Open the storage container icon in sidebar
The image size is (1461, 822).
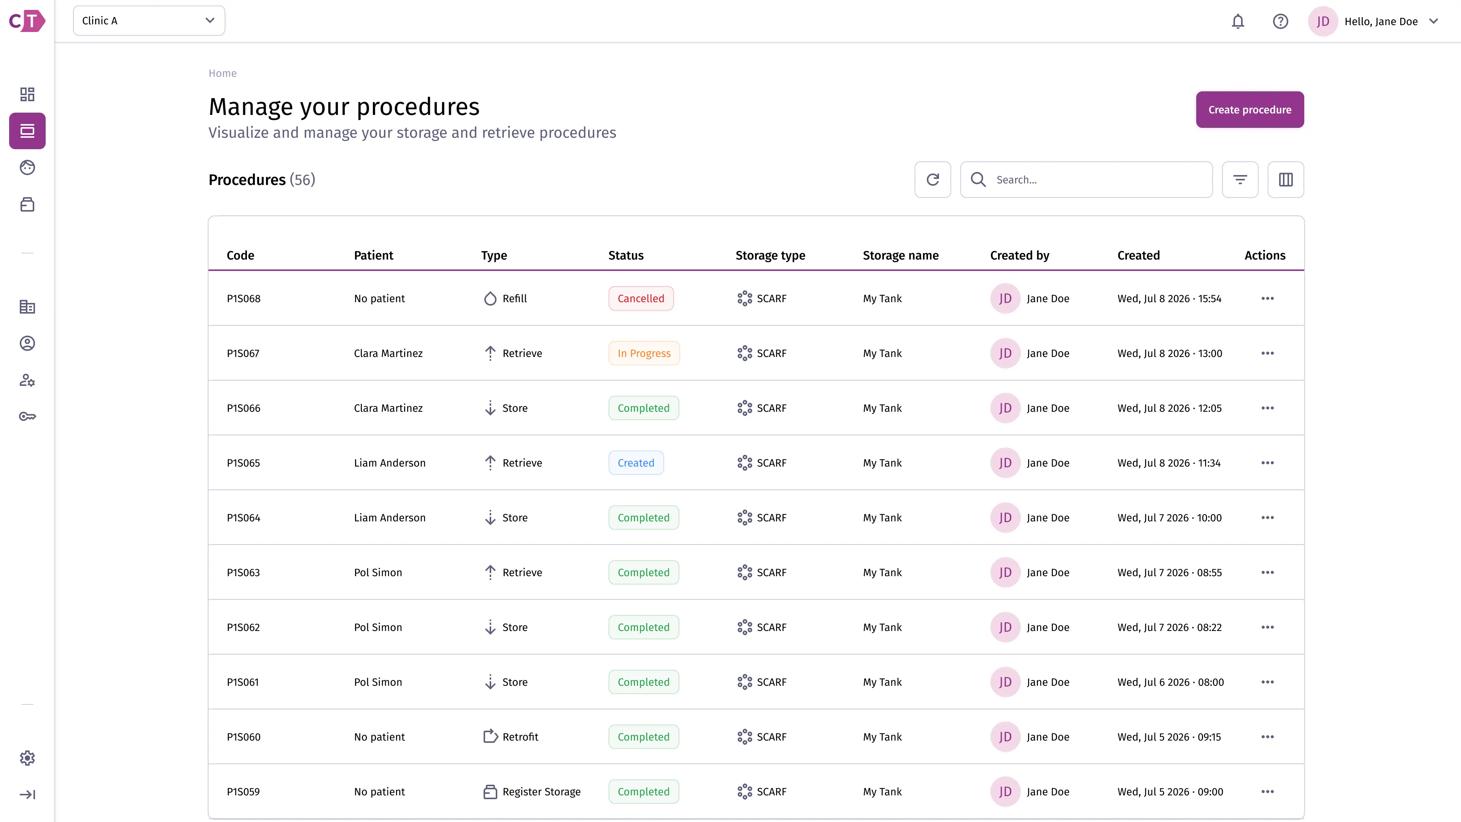pos(27,204)
